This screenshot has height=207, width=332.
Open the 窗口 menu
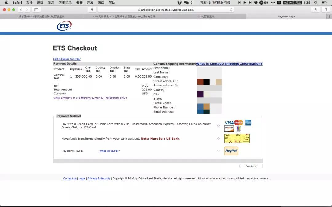click(x=101, y=2)
